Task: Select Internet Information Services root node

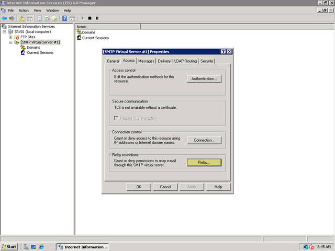Action: tap(31, 27)
